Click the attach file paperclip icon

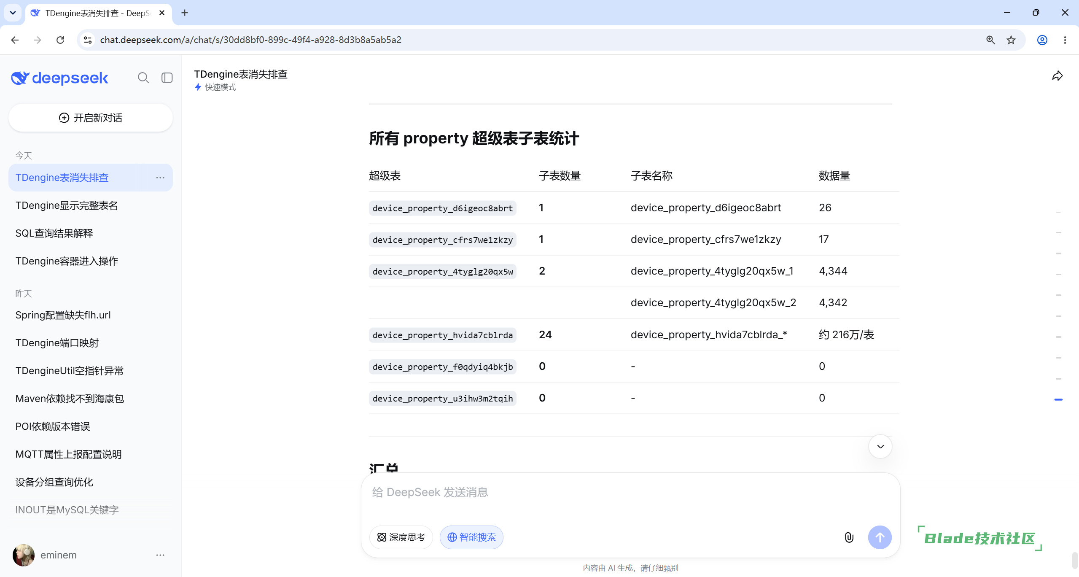849,537
